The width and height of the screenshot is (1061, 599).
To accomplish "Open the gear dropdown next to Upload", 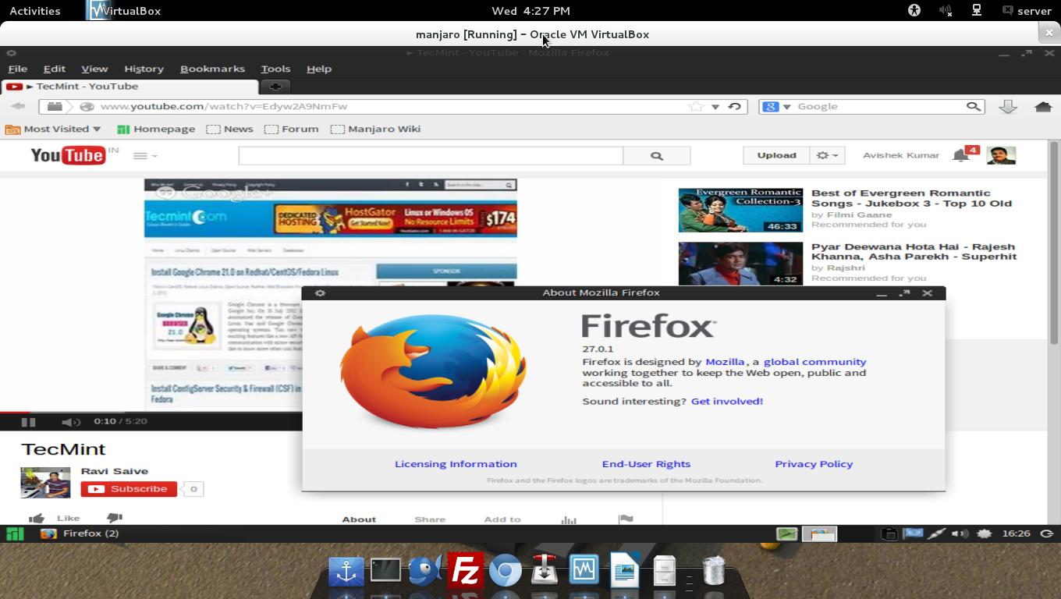I will tap(827, 155).
